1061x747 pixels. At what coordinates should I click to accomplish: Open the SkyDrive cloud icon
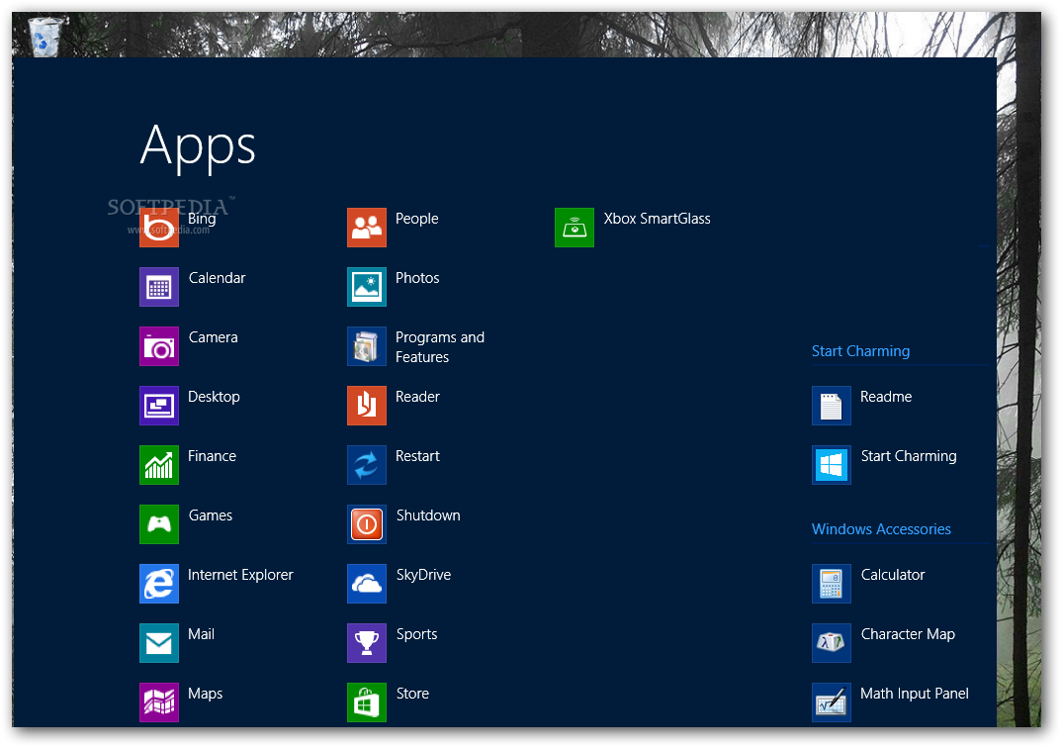(x=367, y=584)
